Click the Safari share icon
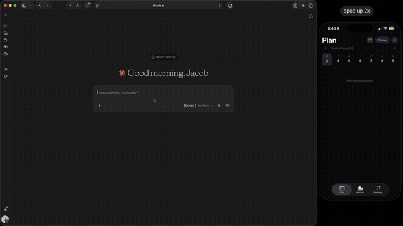The width and height of the screenshot is (403, 226). coord(295,6)
